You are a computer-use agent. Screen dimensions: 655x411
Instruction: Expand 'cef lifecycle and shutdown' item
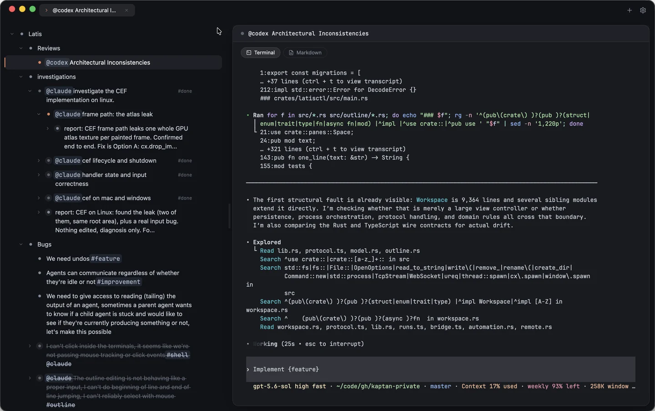click(39, 160)
